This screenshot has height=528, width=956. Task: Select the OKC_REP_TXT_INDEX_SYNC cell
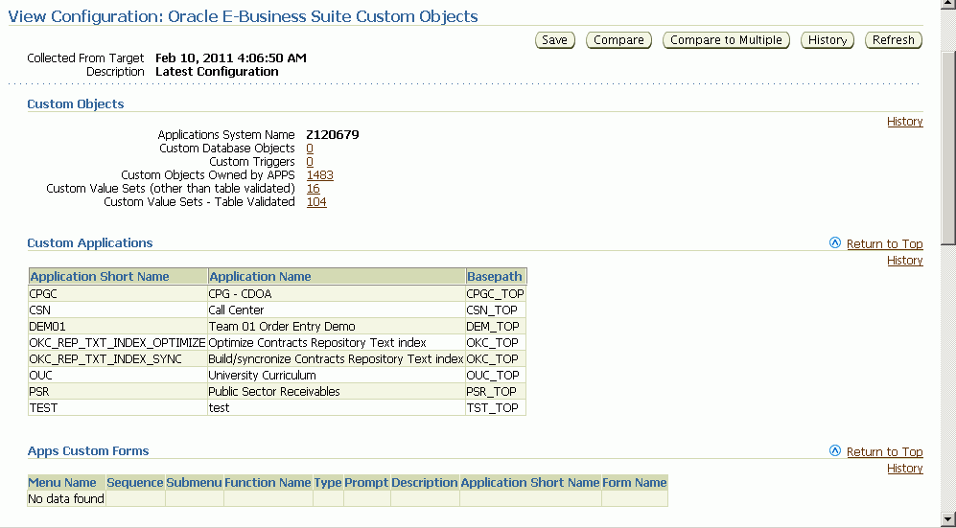(x=118, y=358)
